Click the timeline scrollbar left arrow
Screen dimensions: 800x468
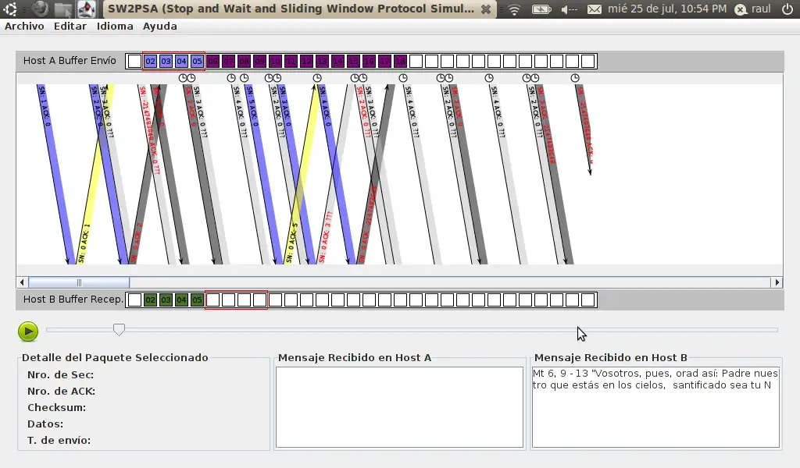[x=22, y=282]
